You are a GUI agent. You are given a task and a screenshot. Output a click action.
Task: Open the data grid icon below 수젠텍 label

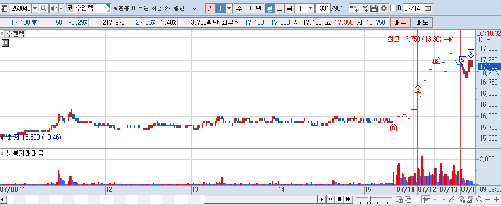click(5, 43)
